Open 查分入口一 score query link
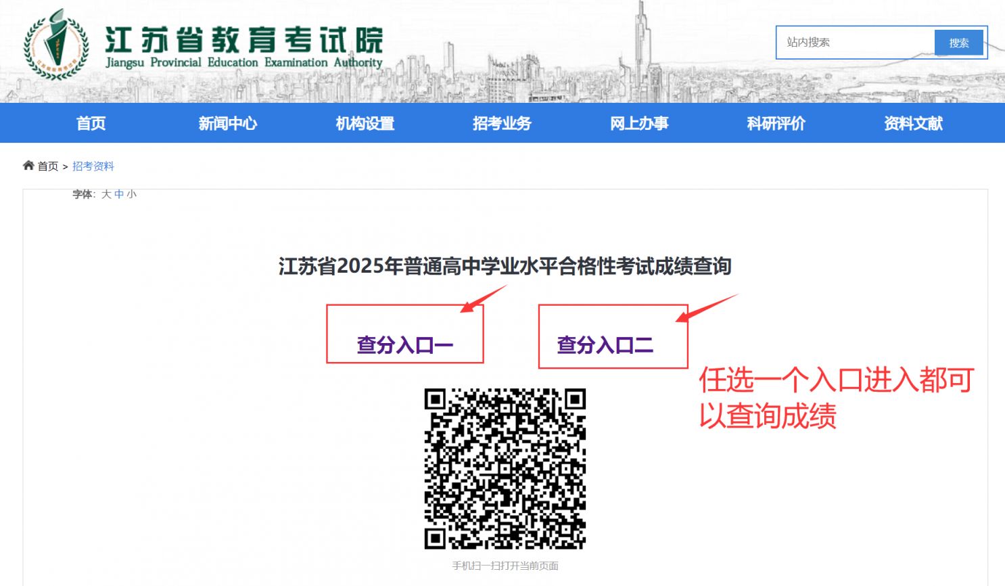The height and width of the screenshot is (586, 1005). click(405, 345)
